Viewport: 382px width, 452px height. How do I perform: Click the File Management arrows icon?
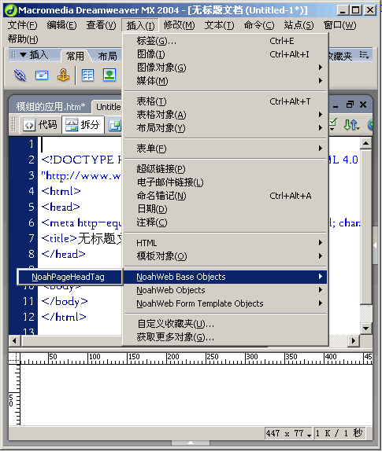[352, 125]
